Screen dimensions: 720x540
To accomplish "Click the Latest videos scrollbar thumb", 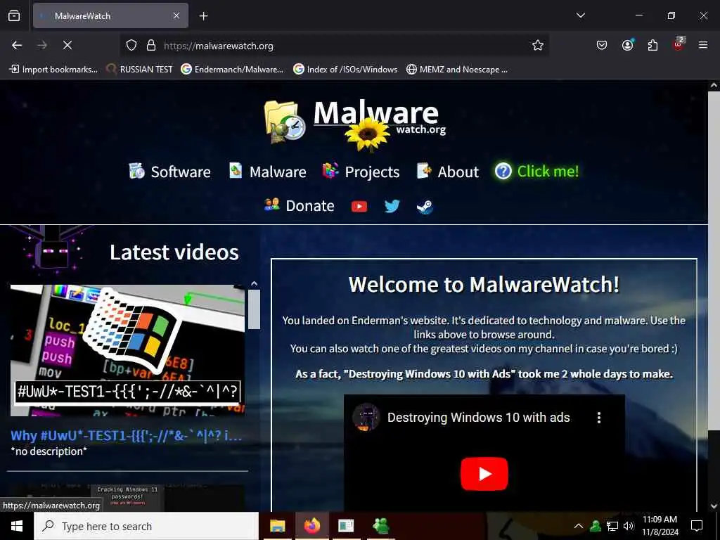I will [x=254, y=309].
